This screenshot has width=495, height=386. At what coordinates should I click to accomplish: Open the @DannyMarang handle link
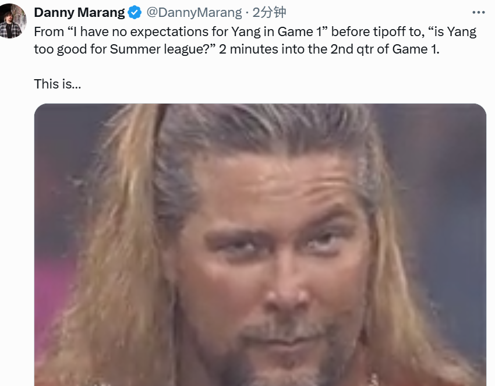pos(195,12)
